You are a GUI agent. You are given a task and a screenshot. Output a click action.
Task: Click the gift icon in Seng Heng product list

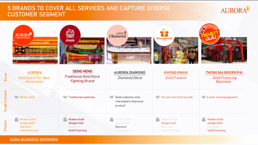tap(65, 119)
